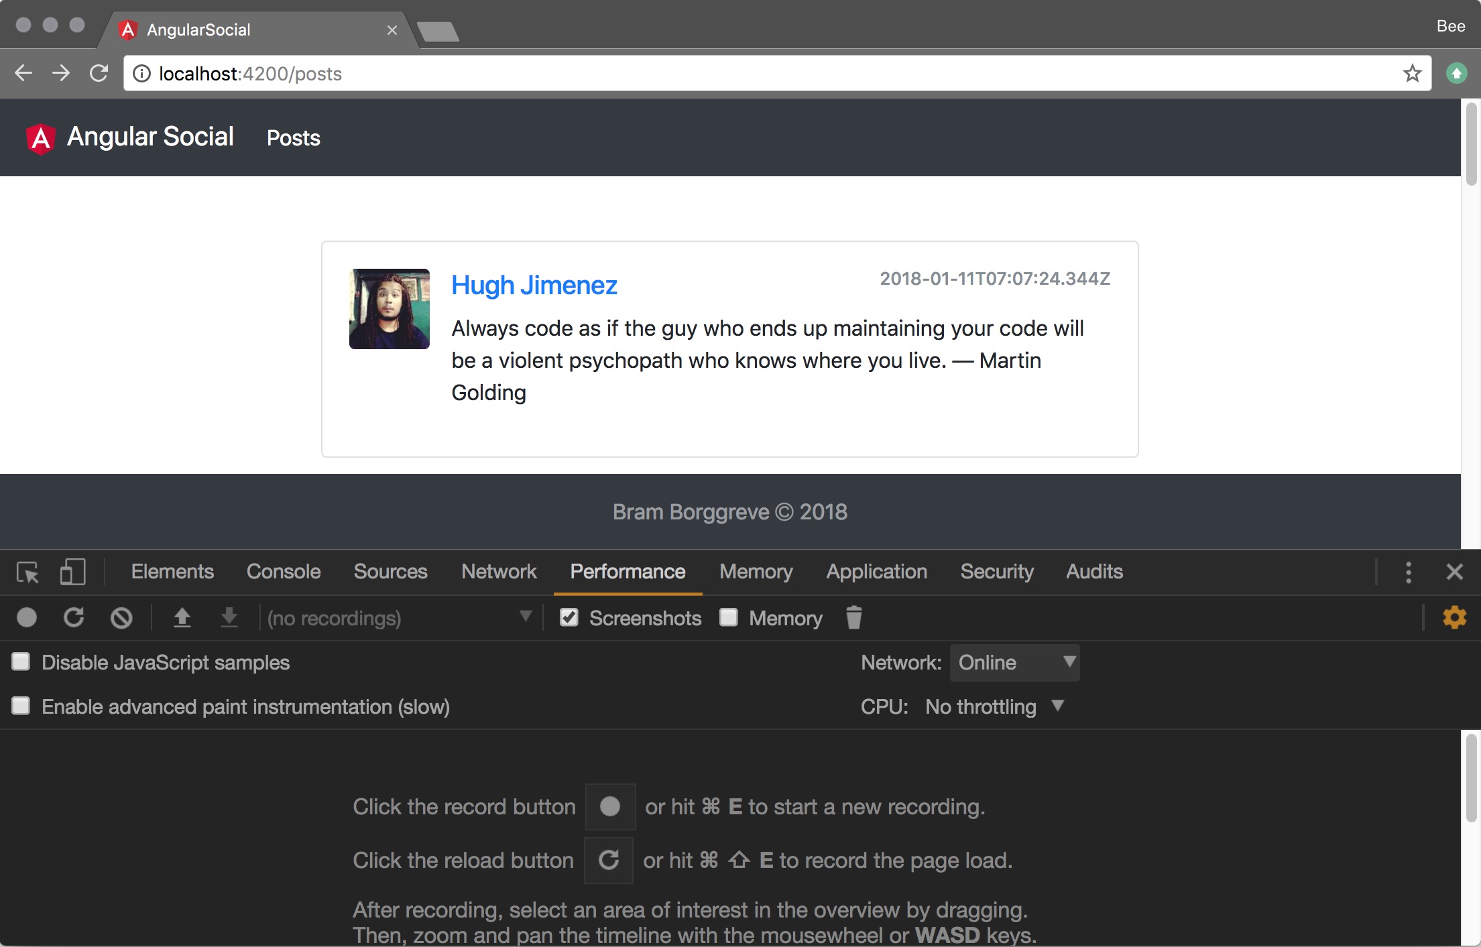This screenshot has height=947, width=1481.
Task: Enable the Memory checkbox in the toolbar
Action: click(x=729, y=617)
